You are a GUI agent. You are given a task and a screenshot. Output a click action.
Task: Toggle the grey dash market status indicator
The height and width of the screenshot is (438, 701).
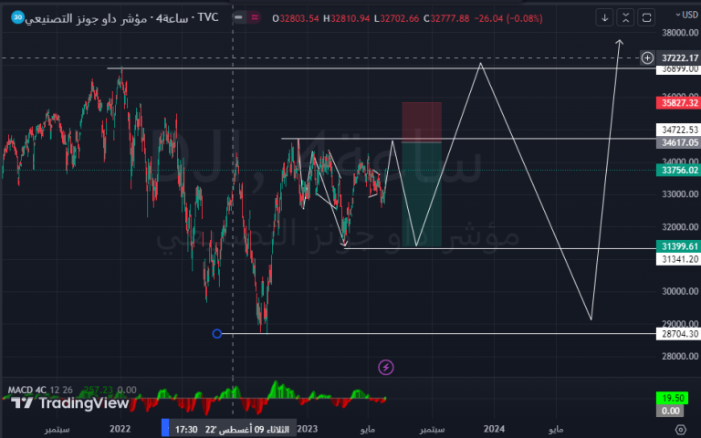click(239, 18)
